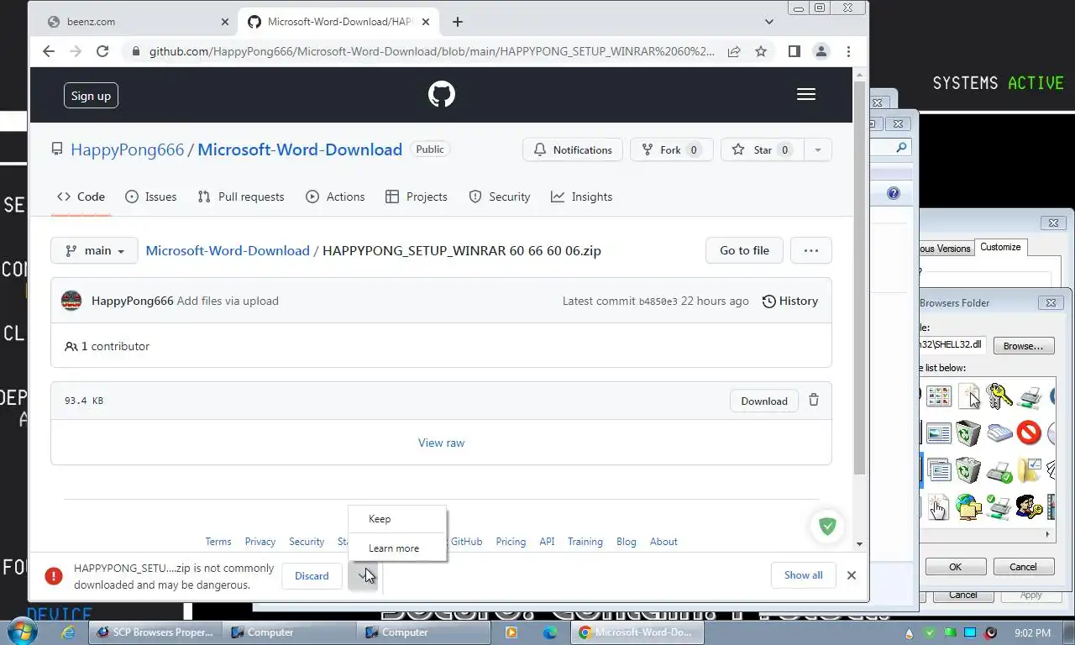Image resolution: width=1075 pixels, height=645 pixels.
Task: Open the Actions tab
Action: coord(335,197)
